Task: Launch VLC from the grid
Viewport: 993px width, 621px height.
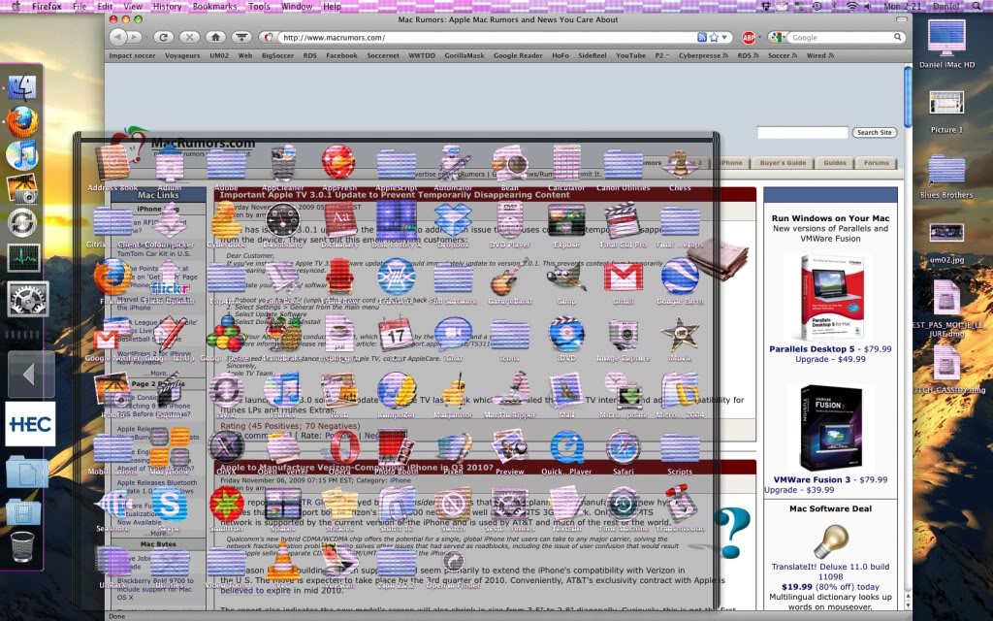Action: pos(282,561)
